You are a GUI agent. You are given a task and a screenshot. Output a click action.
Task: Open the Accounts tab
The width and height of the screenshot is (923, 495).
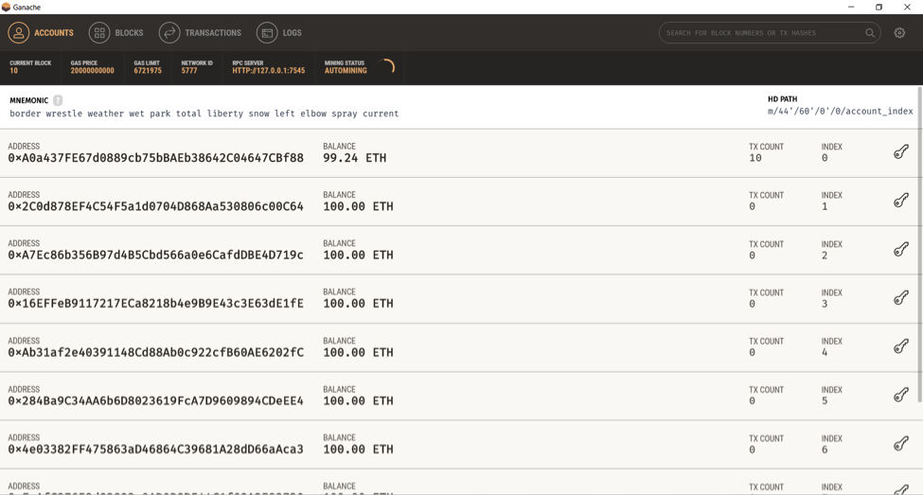41,33
